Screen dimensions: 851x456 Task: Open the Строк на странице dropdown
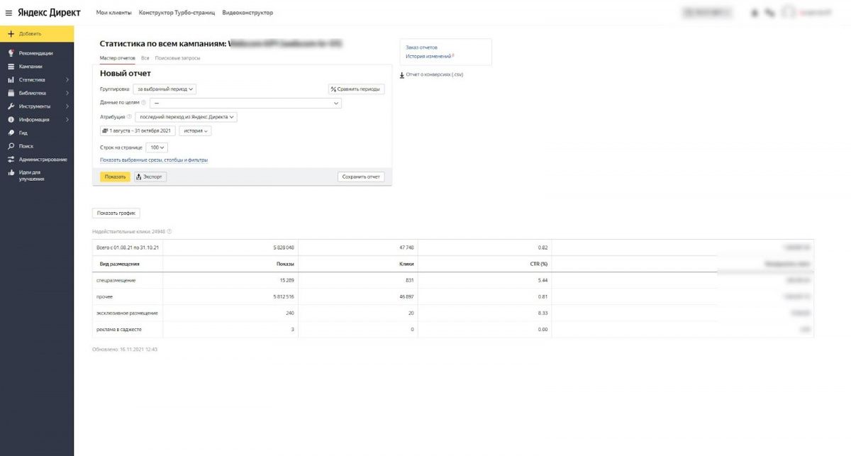[x=157, y=148]
